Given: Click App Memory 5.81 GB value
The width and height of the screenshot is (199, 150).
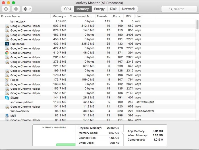Looking at the screenshot, I should pos(158,131).
